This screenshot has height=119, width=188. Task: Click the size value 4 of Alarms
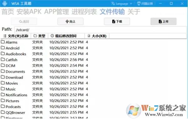[x=87, y=42]
